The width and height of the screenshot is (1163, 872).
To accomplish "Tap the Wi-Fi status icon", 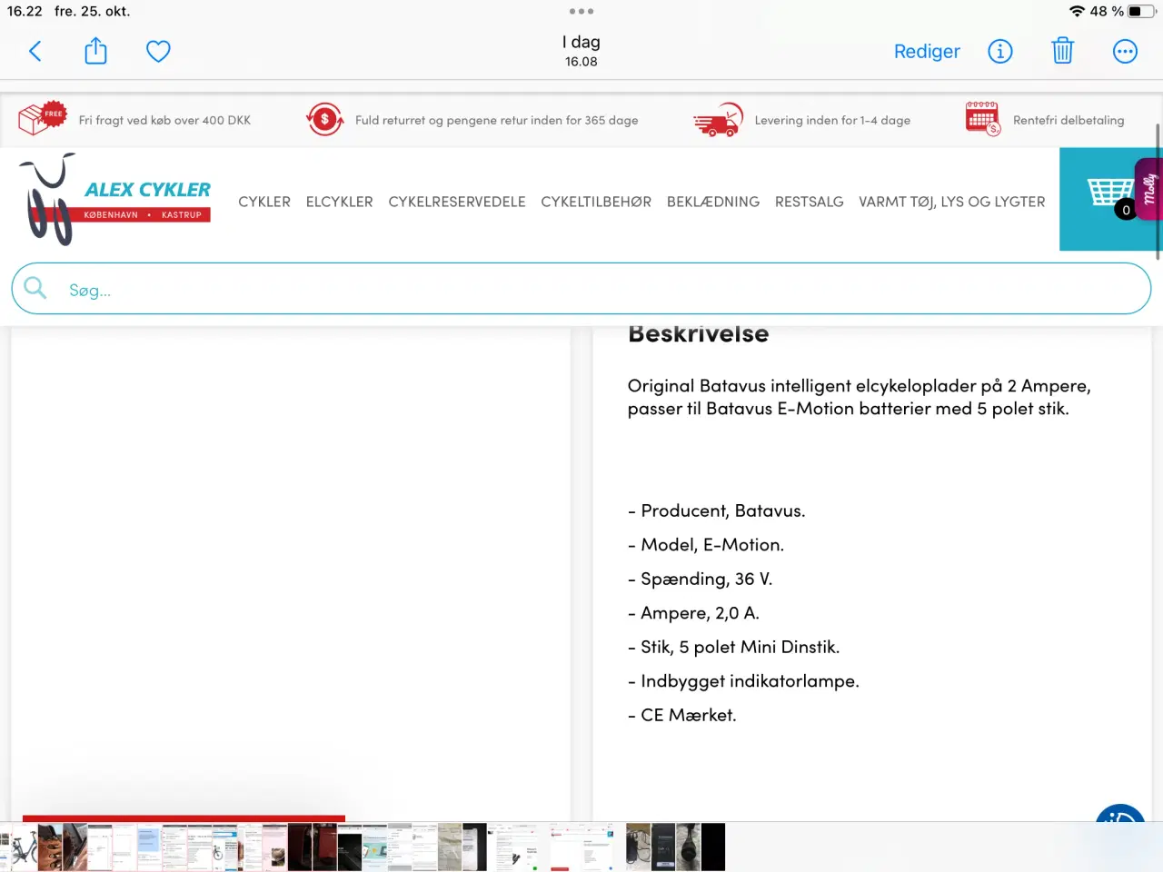I will click(1078, 11).
